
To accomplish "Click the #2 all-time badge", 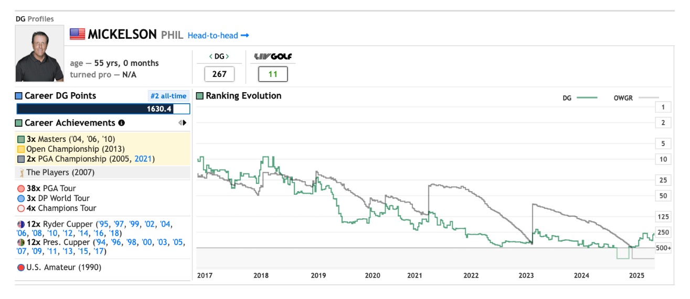I will coord(168,96).
